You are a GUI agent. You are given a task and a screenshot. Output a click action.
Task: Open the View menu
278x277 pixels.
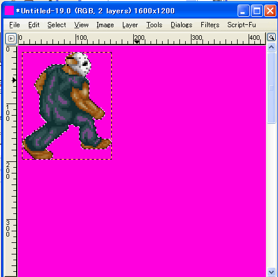[x=81, y=25]
